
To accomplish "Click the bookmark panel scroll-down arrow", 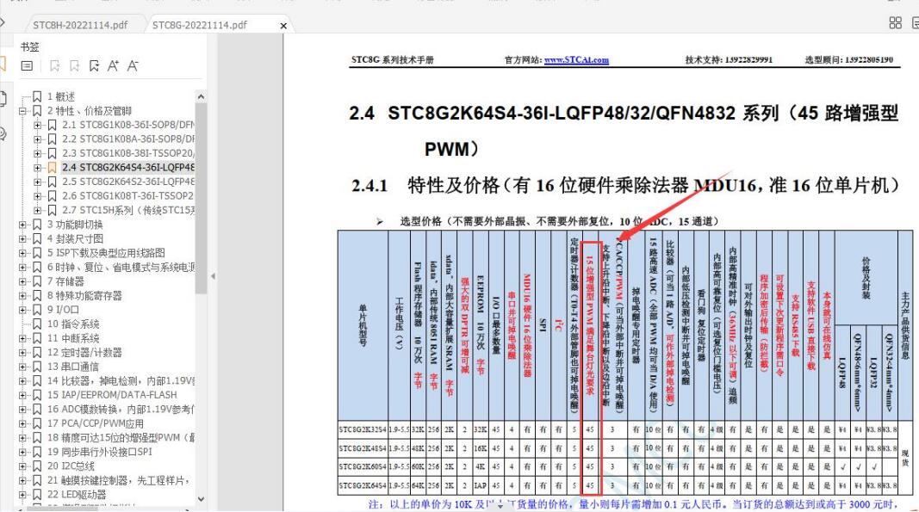I will [x=201, y=499].
